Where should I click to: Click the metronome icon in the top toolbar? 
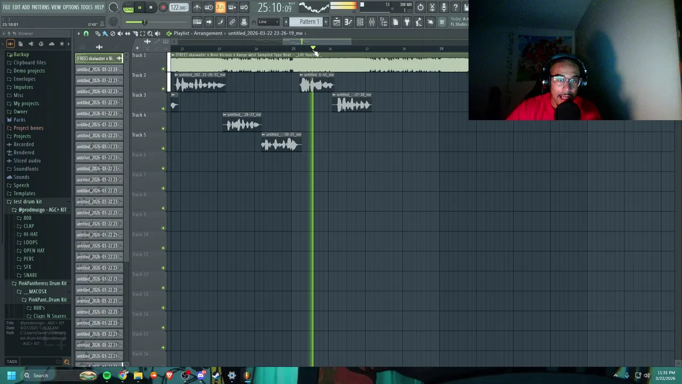pyautogui.click(x=197, y=7)
